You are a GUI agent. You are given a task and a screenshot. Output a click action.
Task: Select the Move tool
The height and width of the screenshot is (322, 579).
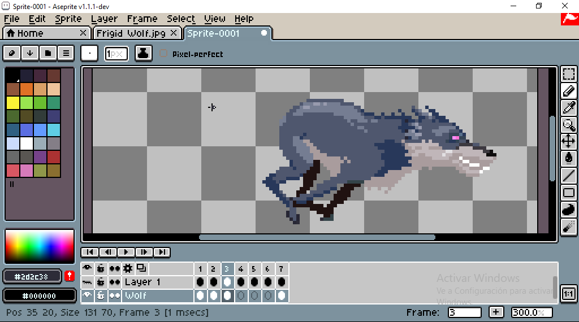point(569,142)
